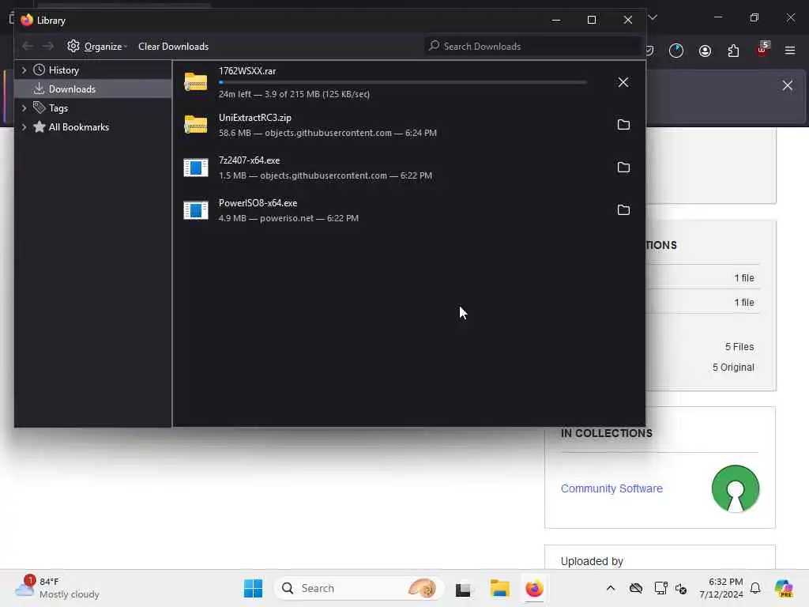Click the pocket/shield toolbar icon in Firefox
Image resolution: width=809 pixels, height=607 pixels.
[x=649, y=51]
